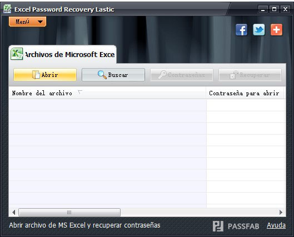Viewport: 294px width, 237px height.
Task: Click the Excel icon in the title bar
Action: [7, 9]
